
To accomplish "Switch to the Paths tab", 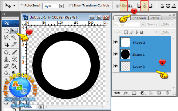I will pyautogui.click(x=155, y=18).
